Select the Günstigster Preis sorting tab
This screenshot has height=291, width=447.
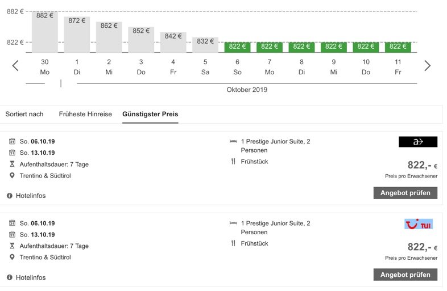[150, 114]
